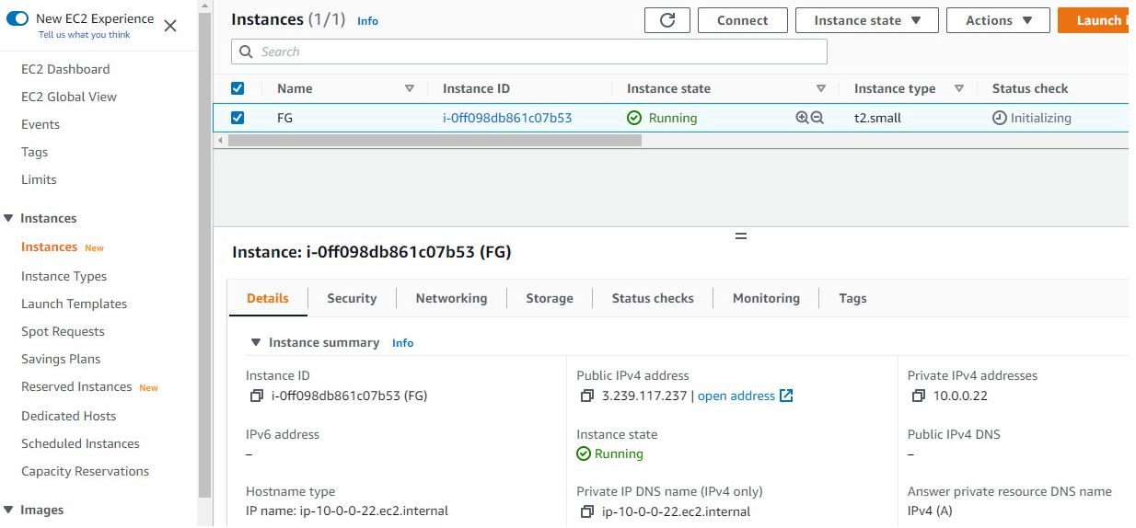Collapse the Images sidebar section
The width and height of the screenshot is (1136, 528).
pyautogui.click(x=9, y=510)
